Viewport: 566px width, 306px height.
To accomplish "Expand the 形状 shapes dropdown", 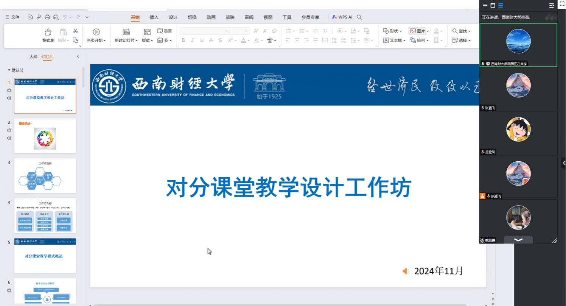I will [x=392, y=31].
